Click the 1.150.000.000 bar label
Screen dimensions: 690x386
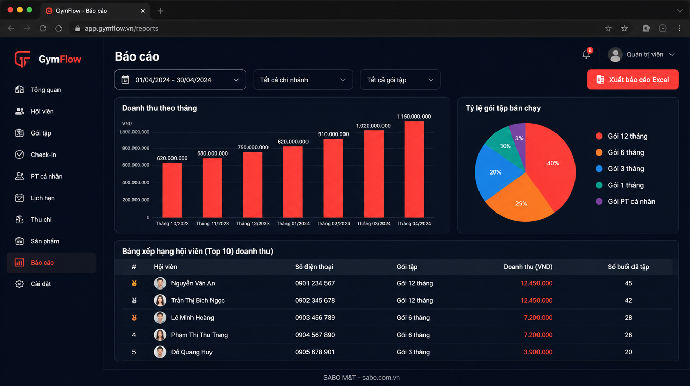tap(414, 117)
